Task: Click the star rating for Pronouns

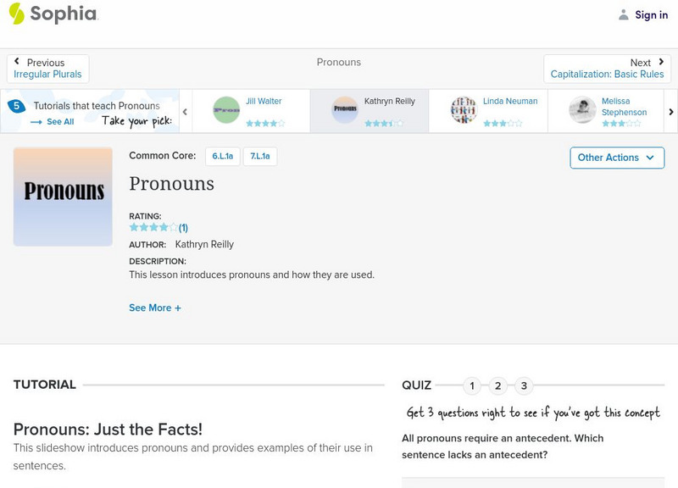Action: tap(153, 227)
